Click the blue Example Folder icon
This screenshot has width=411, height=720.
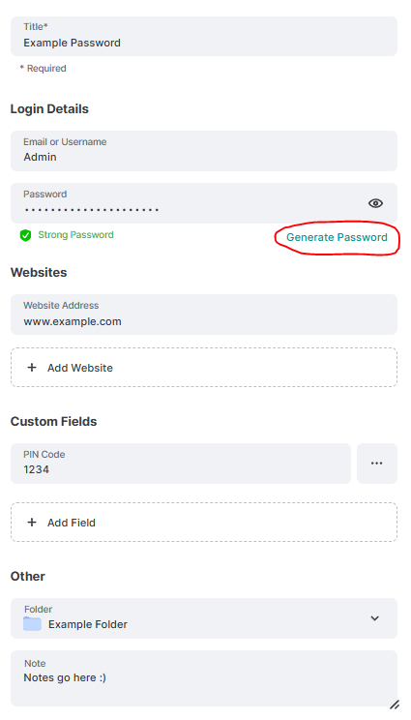[32, 623]
